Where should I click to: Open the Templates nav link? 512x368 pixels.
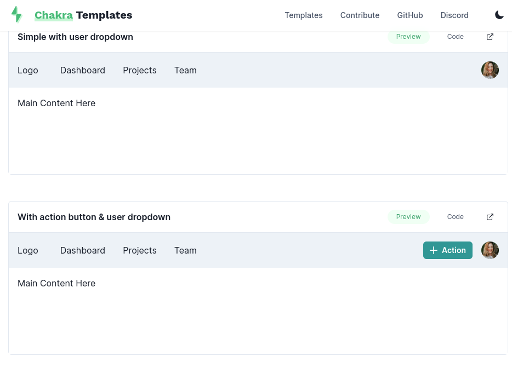pyautogui.click(x=304, y=15)
